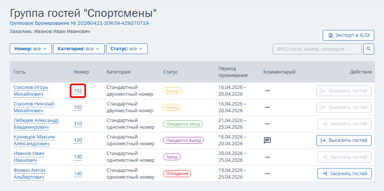
Task: Click the Гость column header
Action: (19, 72)
